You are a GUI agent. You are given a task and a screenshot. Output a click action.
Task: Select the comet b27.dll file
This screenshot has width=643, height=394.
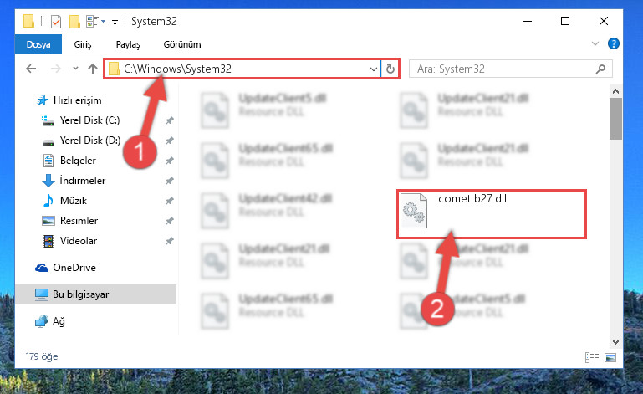[x=492, y=213]
